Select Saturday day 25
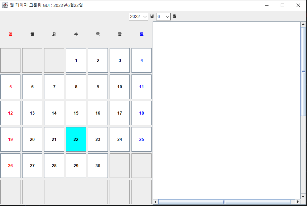 (x=142, y=139)
